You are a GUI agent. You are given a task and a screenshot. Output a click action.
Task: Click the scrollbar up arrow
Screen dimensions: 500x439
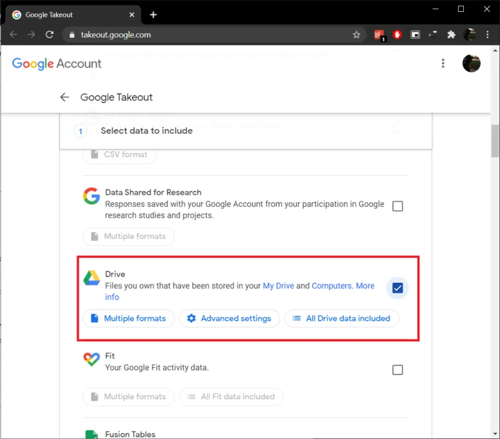pyautogui.click(x=495, y=51)
